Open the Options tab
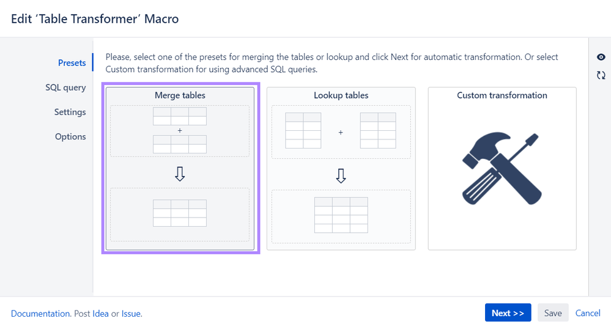Viewport: 611px width, 324px height. click(70, 137)
